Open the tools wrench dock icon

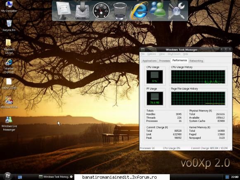click(x=177, y=11)
